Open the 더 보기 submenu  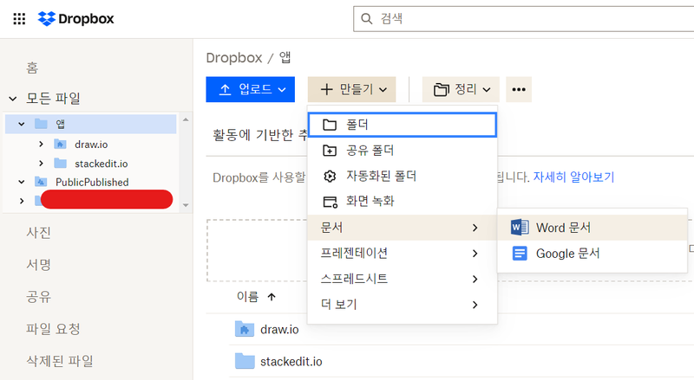coord(403,305)
